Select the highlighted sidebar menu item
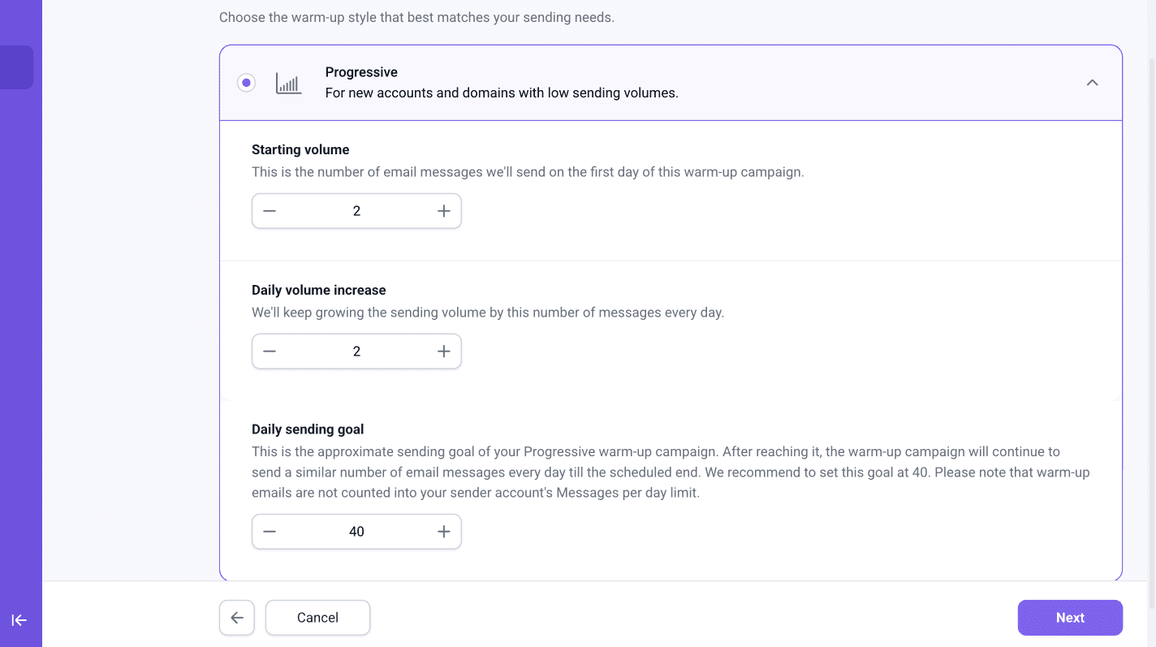The height and width of the screenshot is (647, 1156). pos(16,67)
